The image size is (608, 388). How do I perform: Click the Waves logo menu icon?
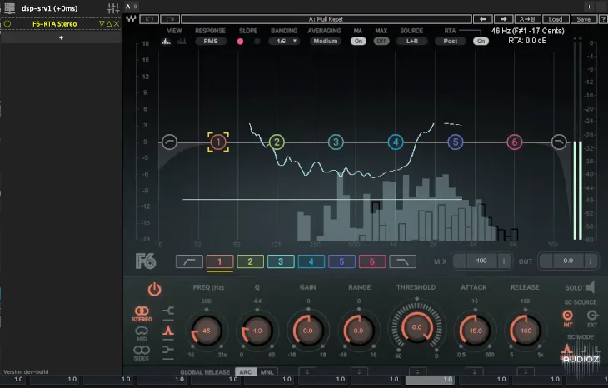(131, 18)
